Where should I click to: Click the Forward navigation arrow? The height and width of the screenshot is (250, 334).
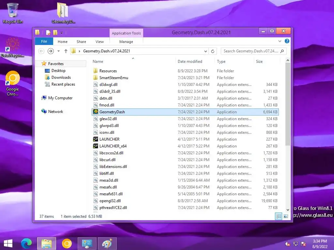(51, 51)
